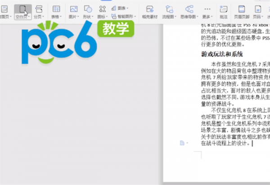Click the 智能图形 smart graphic icon
This screenshot has width=270, height=185.
114,17
